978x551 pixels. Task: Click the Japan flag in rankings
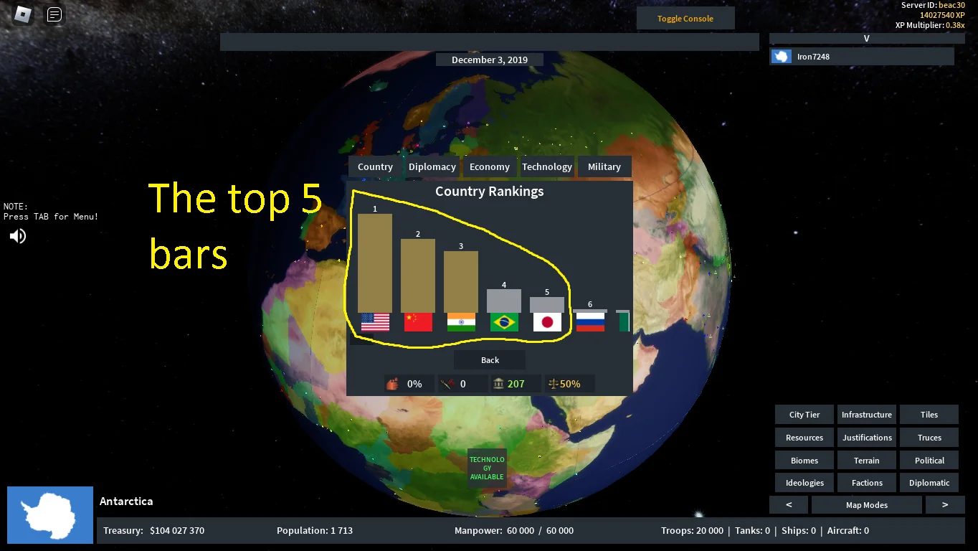(x=547, y=322)
